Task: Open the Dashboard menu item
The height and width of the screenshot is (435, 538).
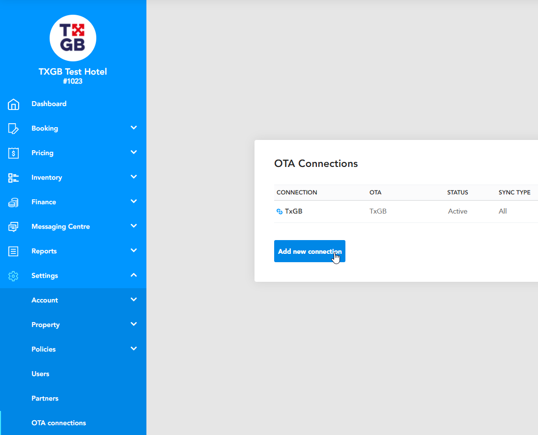Action: coord(73,104)
